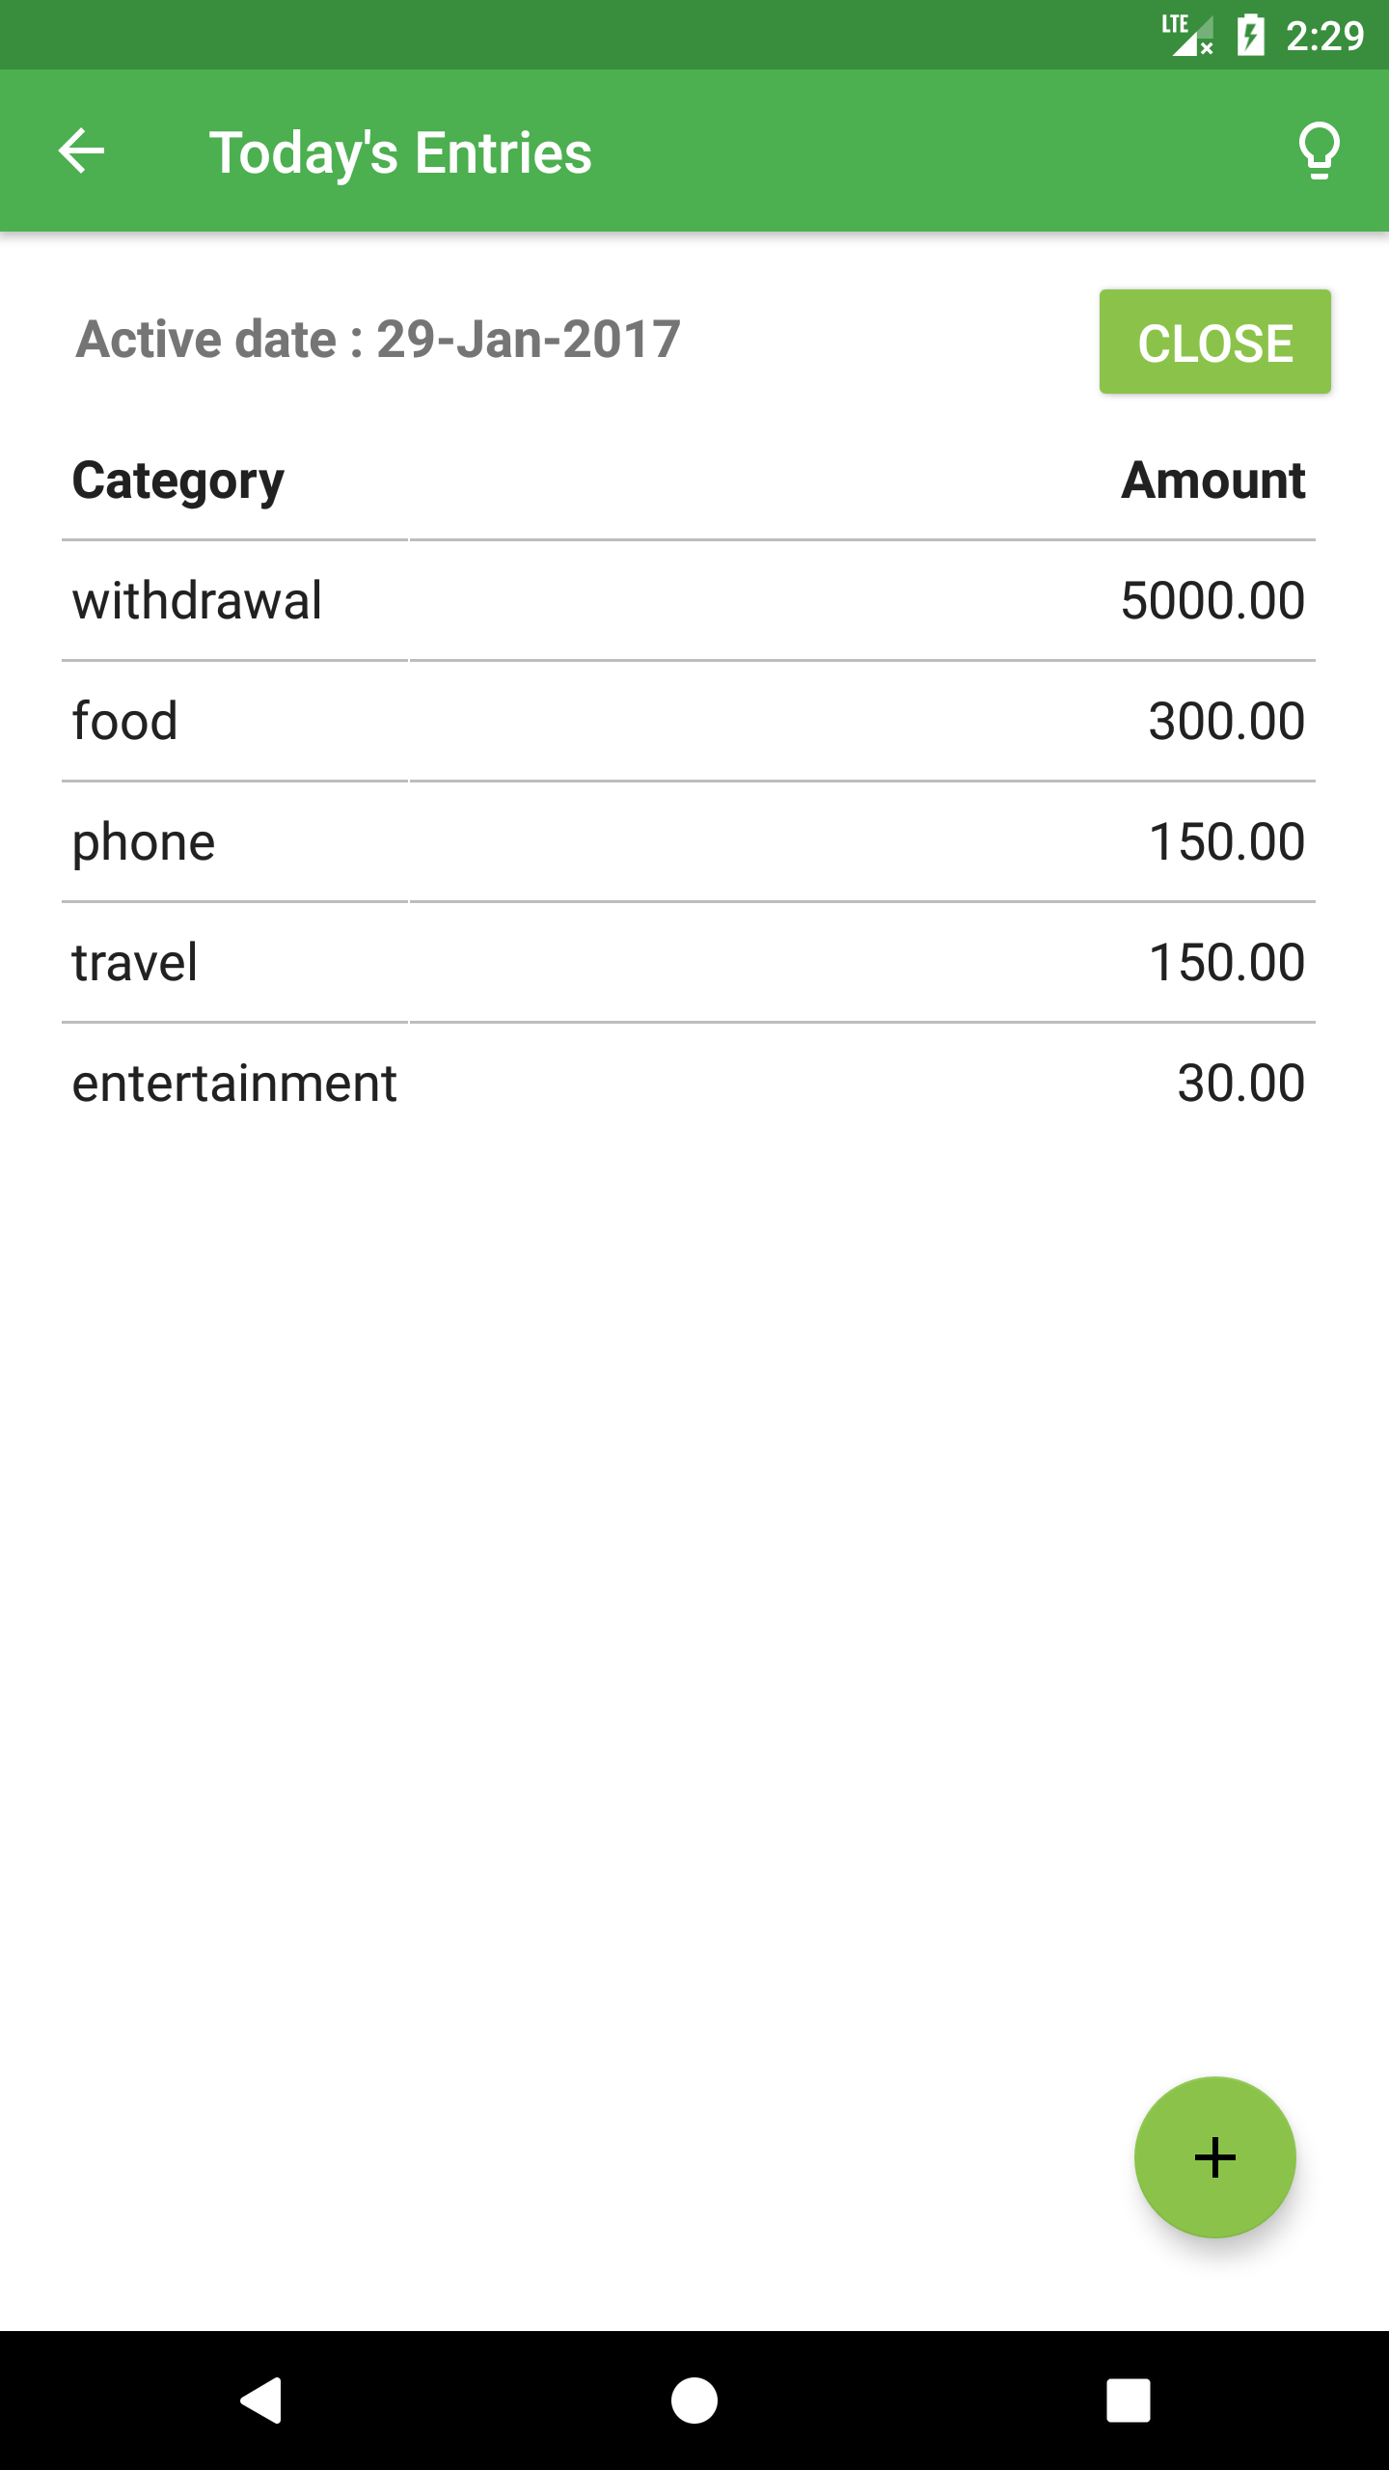
Task: Open the phone entry
Action: click(x=689, y=841)
